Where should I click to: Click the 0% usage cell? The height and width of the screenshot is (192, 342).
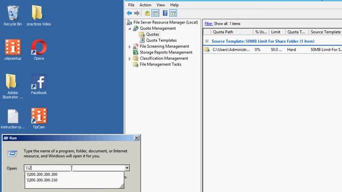pyautogui.click(x=258, y=50)
